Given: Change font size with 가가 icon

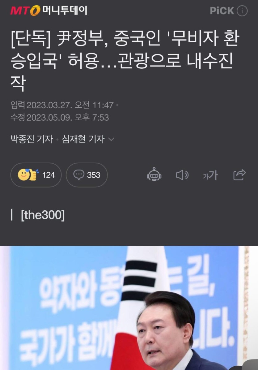Looking at the screenshot, I should [x=210, y=175].
